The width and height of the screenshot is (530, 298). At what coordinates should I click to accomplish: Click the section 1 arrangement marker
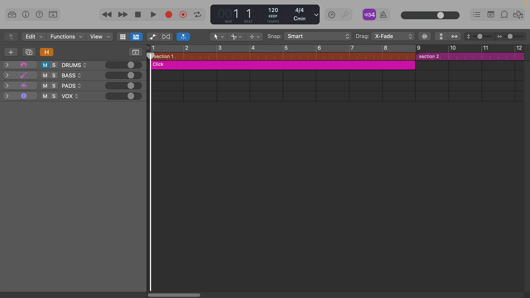point(283,56)
